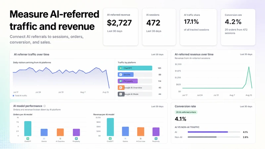Image resolution: width=265 pixels, height=149 pixels.
Task: Click the $1,120 axis label in Revenue per model
Action: (x=98, y=118)
